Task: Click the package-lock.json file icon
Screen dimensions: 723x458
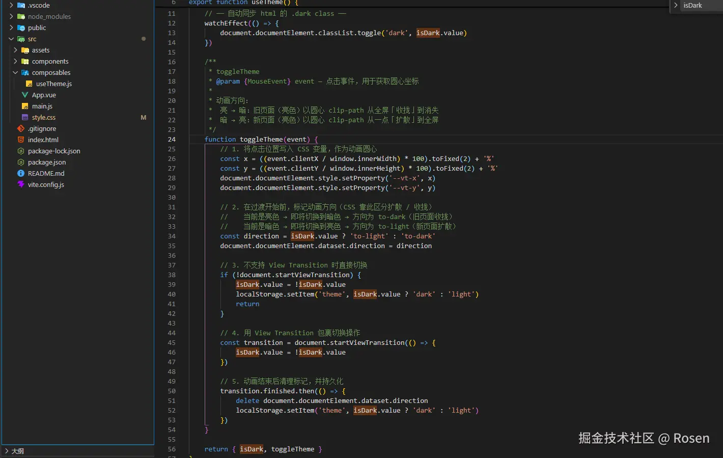Action: tap(21, 151)
